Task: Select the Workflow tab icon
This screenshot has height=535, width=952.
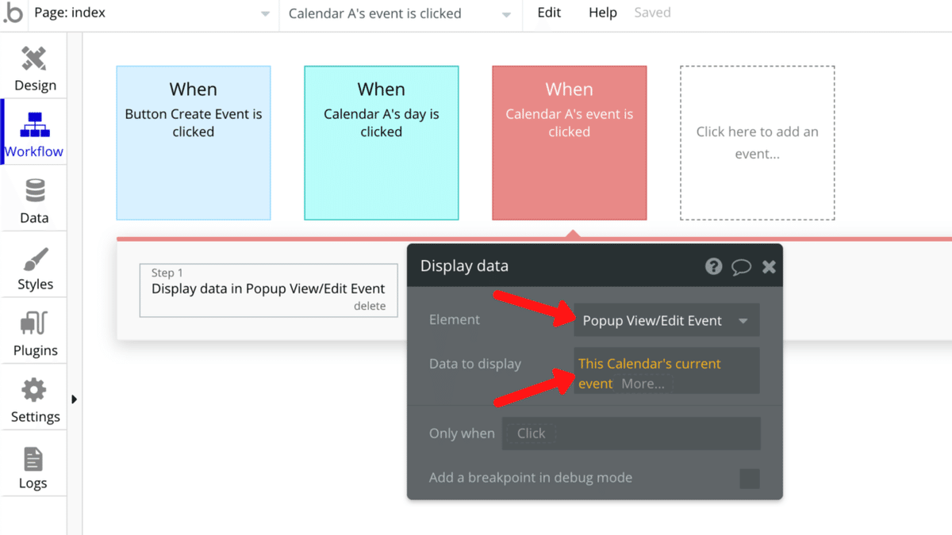Action: tap(34, 125)
